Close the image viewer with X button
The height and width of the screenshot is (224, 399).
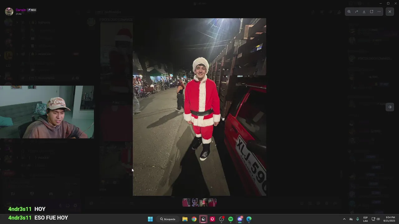coord(390,12)
